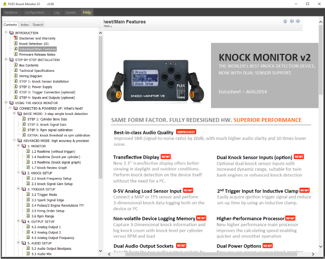Click the book icon beside CONNECTED & POWERED UP
325x259 pixels.
15,108
